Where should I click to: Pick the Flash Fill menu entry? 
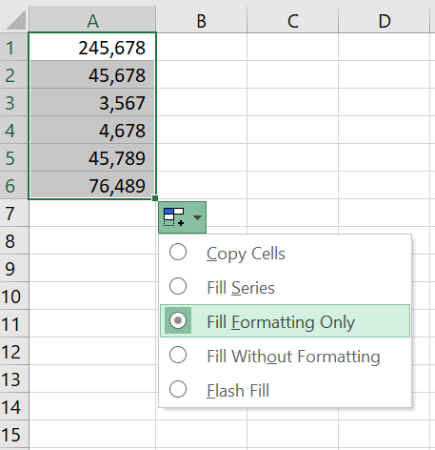point(285,390)
